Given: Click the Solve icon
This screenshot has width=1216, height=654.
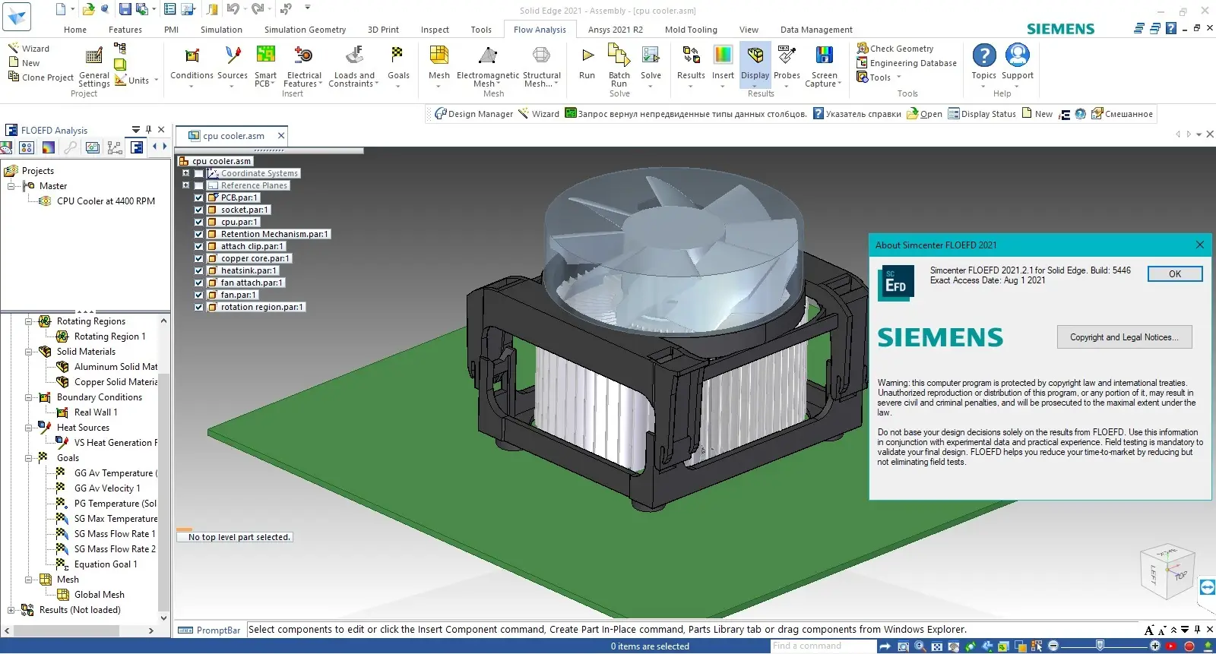Looking at the screenshot, I should coord(651,55).
